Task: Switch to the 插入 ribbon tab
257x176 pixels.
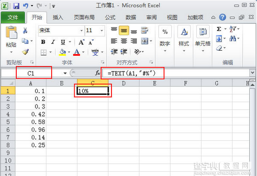Action: 58,17
